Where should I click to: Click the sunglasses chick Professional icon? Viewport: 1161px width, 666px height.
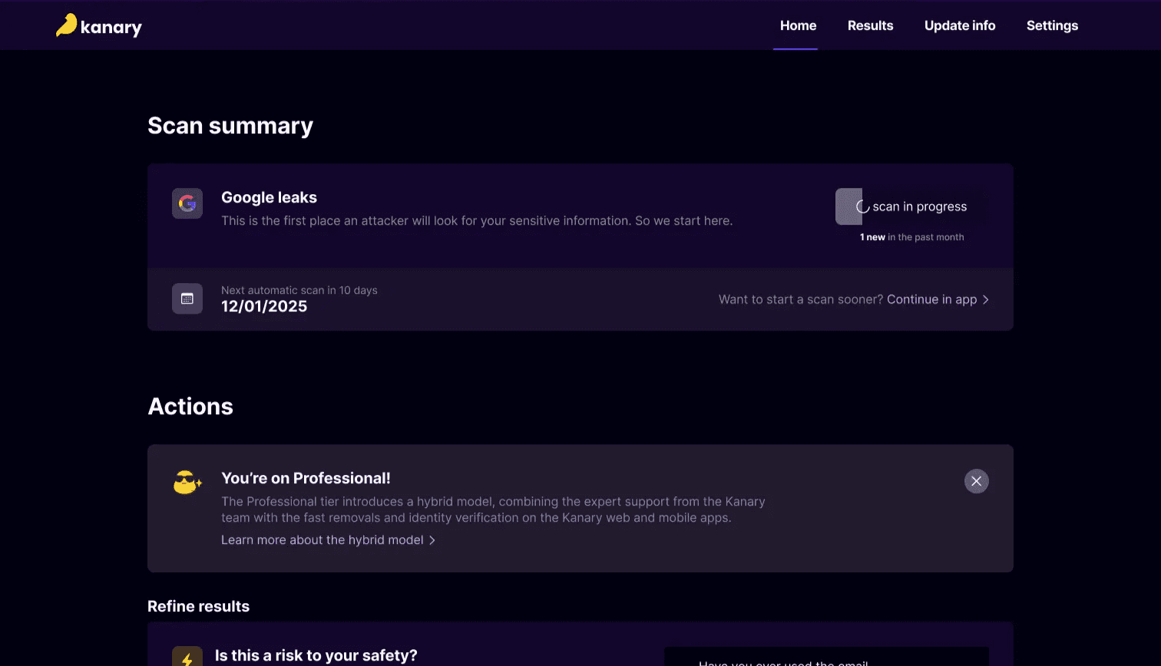coord(187,483)
